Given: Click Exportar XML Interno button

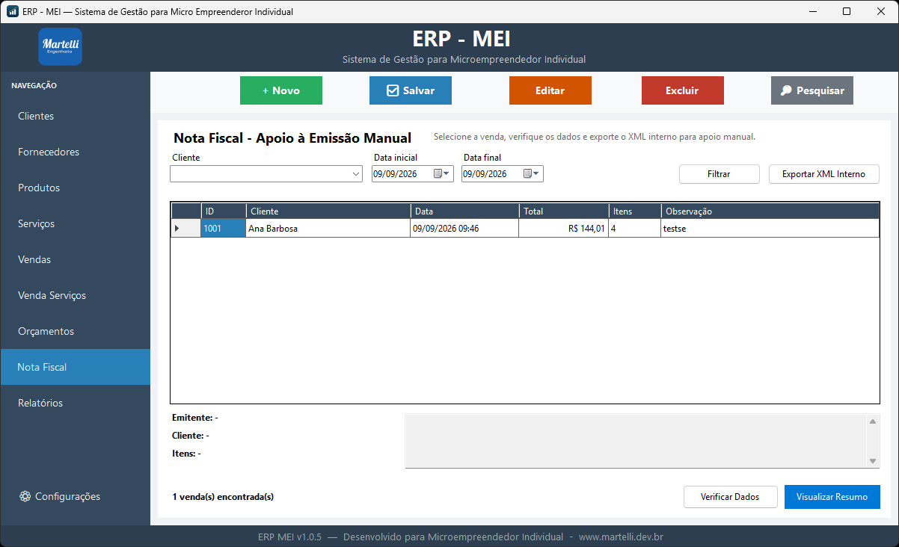Looking at the screenshot, I should click(x=824, y=174).
